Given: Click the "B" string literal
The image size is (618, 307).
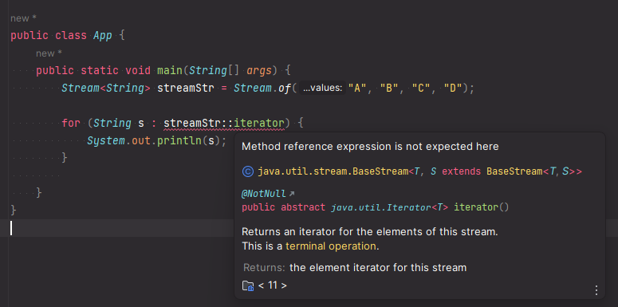Looking at the screenshot, I should click(389, 89).
